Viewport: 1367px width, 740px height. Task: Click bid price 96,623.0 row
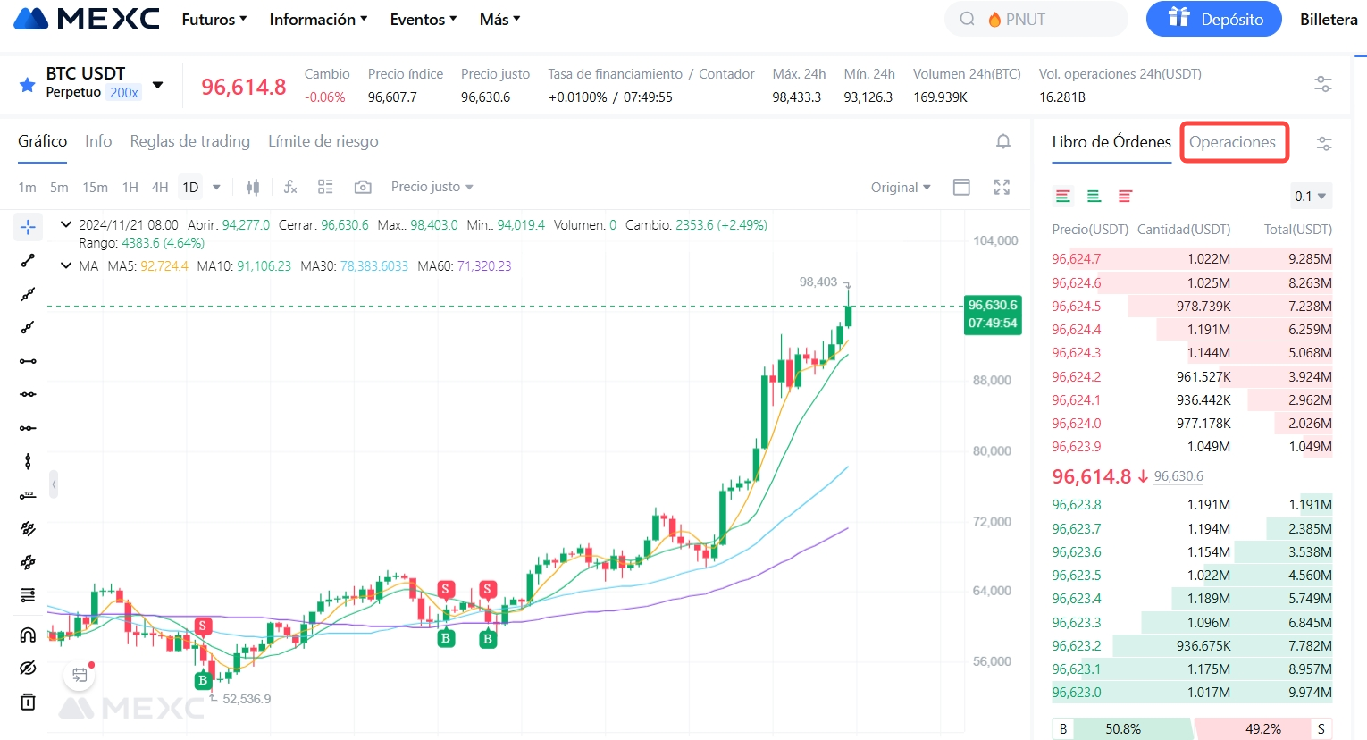1192,693
